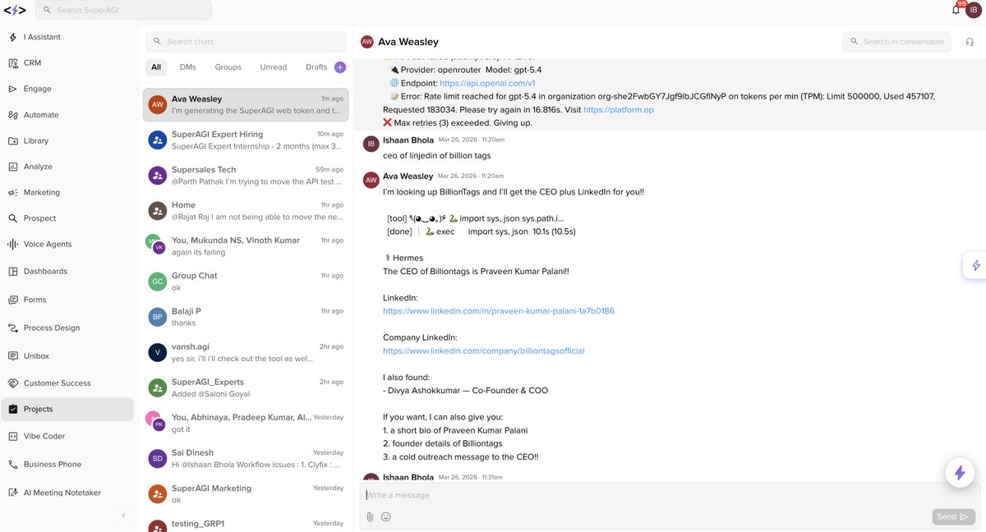
Task: Open the billiontagsofficial company LinkedIn link
Action: (484, 351)
